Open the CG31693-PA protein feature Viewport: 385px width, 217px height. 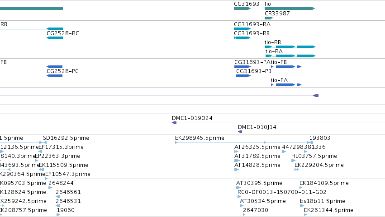point(242,67)
